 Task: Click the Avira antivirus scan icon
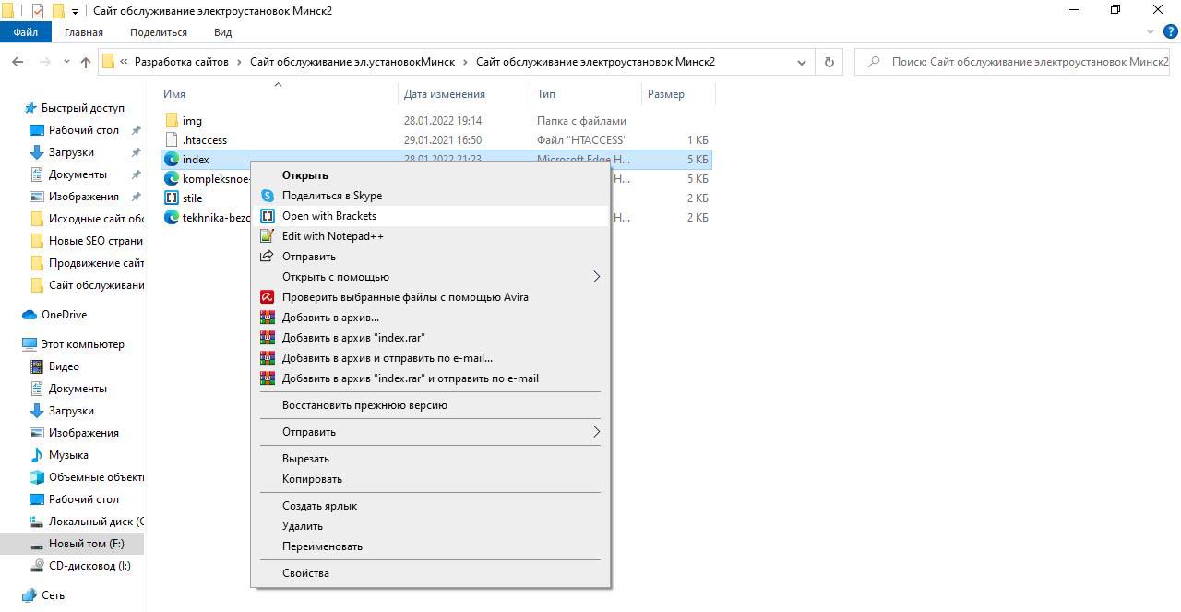pyautogui.click(x=268, y=297)
